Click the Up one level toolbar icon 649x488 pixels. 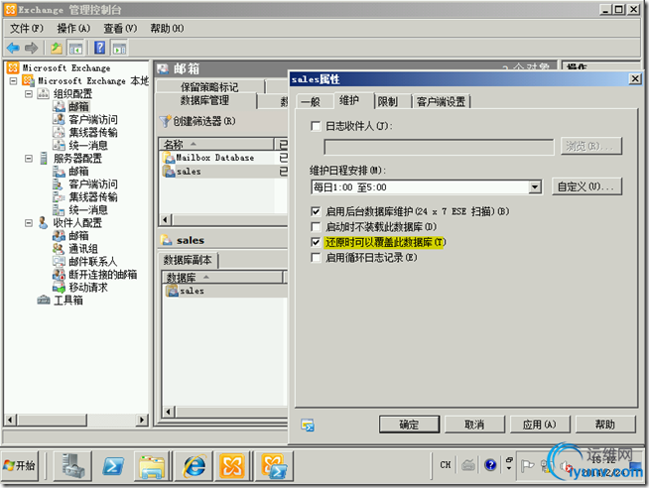[57, 48]
